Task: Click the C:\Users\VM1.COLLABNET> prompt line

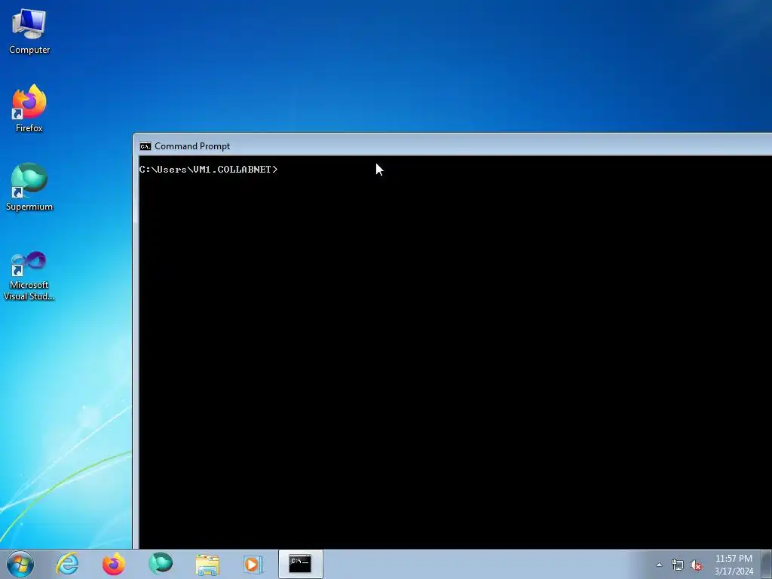Action: [208, 170]
